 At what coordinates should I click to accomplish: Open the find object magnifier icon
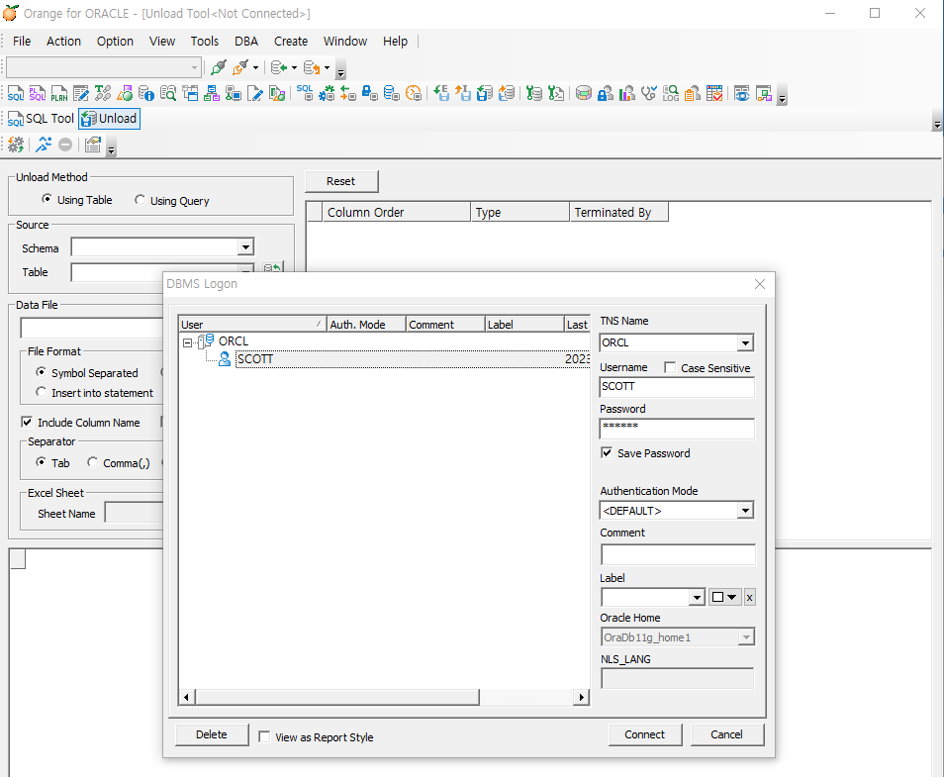pos(168,93)
